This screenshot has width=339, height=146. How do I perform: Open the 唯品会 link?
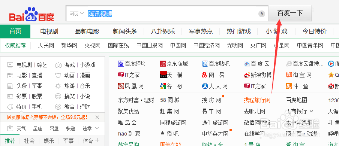[127, 123]
